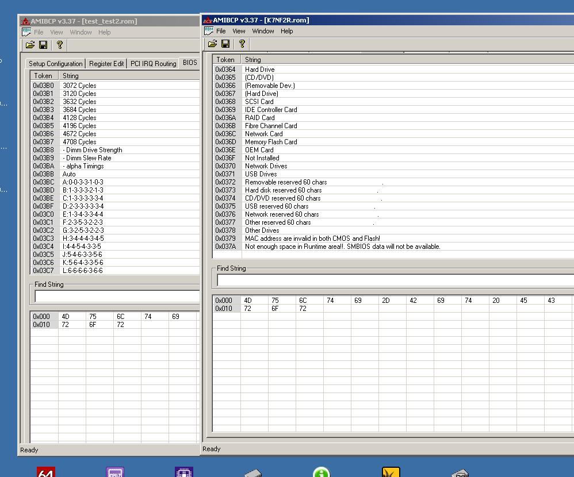Click the Token column header in test_test2.rom window
Screen dimensions: 574x477
coord(44,76)
